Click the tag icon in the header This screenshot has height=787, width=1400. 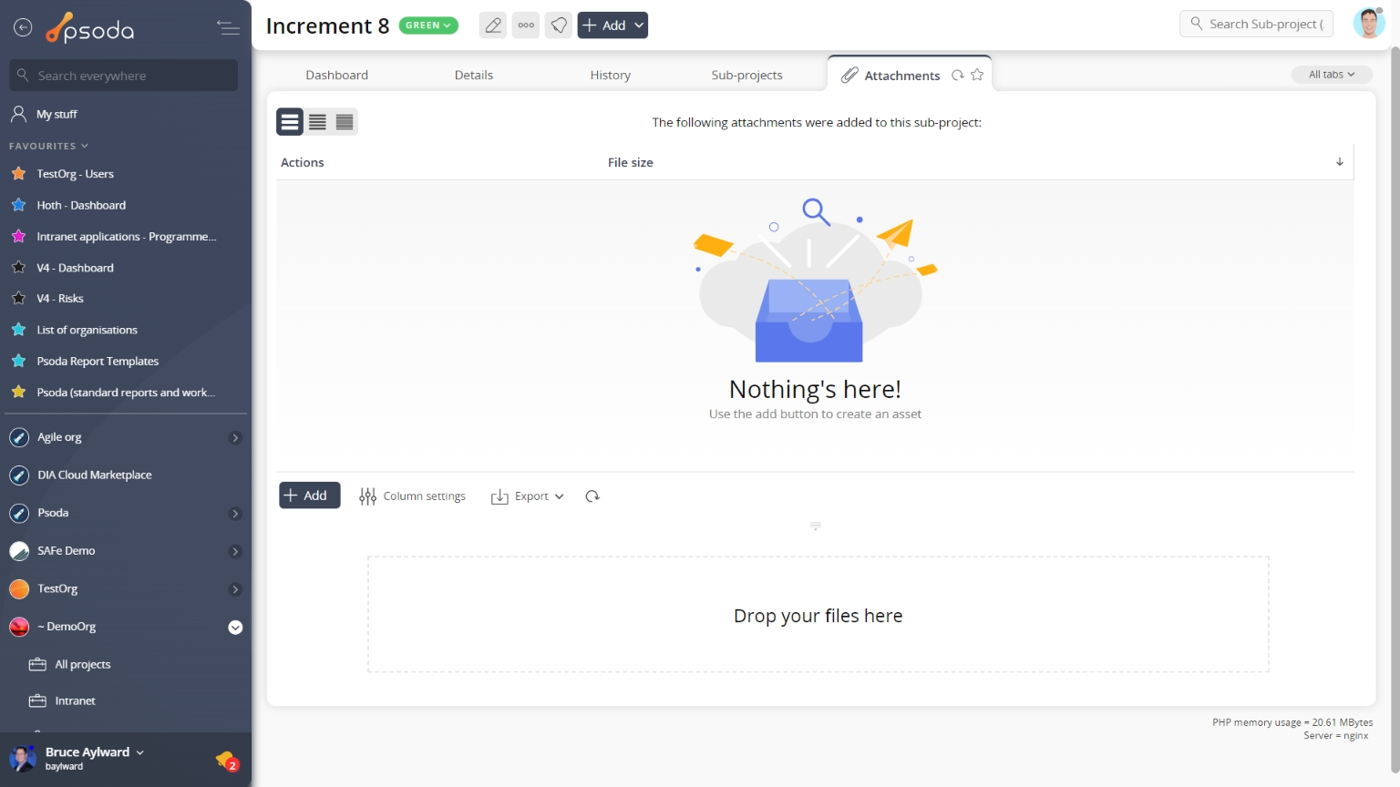[x=559, y=26]
